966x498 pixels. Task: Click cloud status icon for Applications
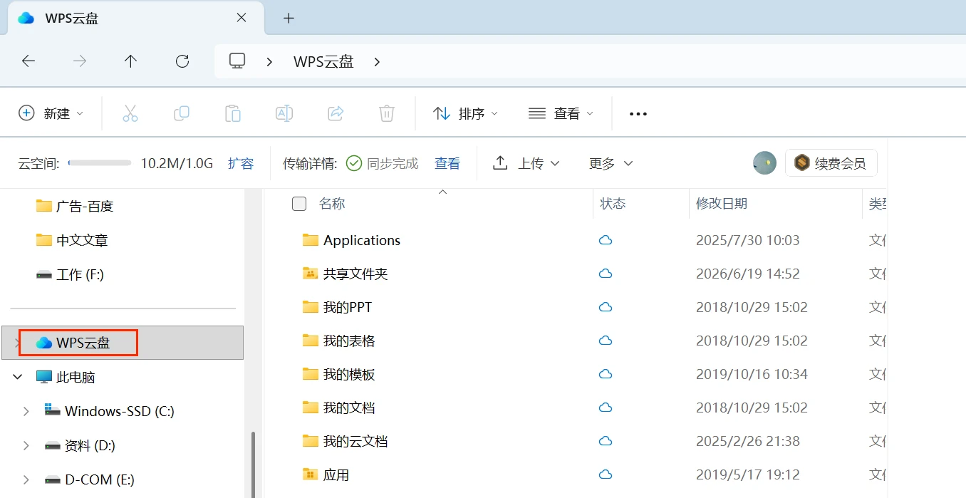[x=606, y=241]
